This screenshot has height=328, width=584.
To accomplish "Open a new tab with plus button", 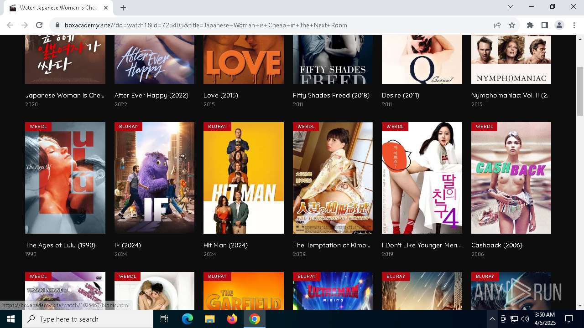I will pyautogui.click(x=123, y=8).
